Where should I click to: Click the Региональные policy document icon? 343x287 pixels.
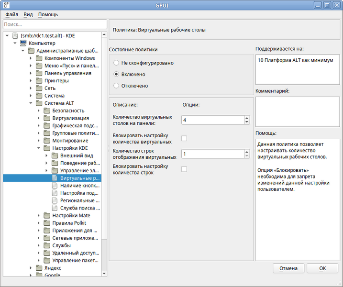point(55,200)
